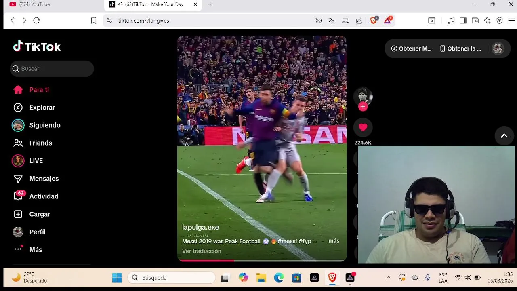Click the install app icon
The height and width of the screenshot is (291, 517).
pos(345,21)
